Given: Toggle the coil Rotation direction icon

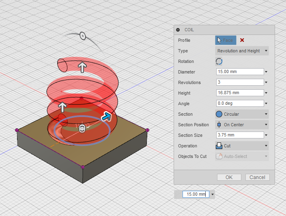Looking at the screenshot, I should [219, 61].
